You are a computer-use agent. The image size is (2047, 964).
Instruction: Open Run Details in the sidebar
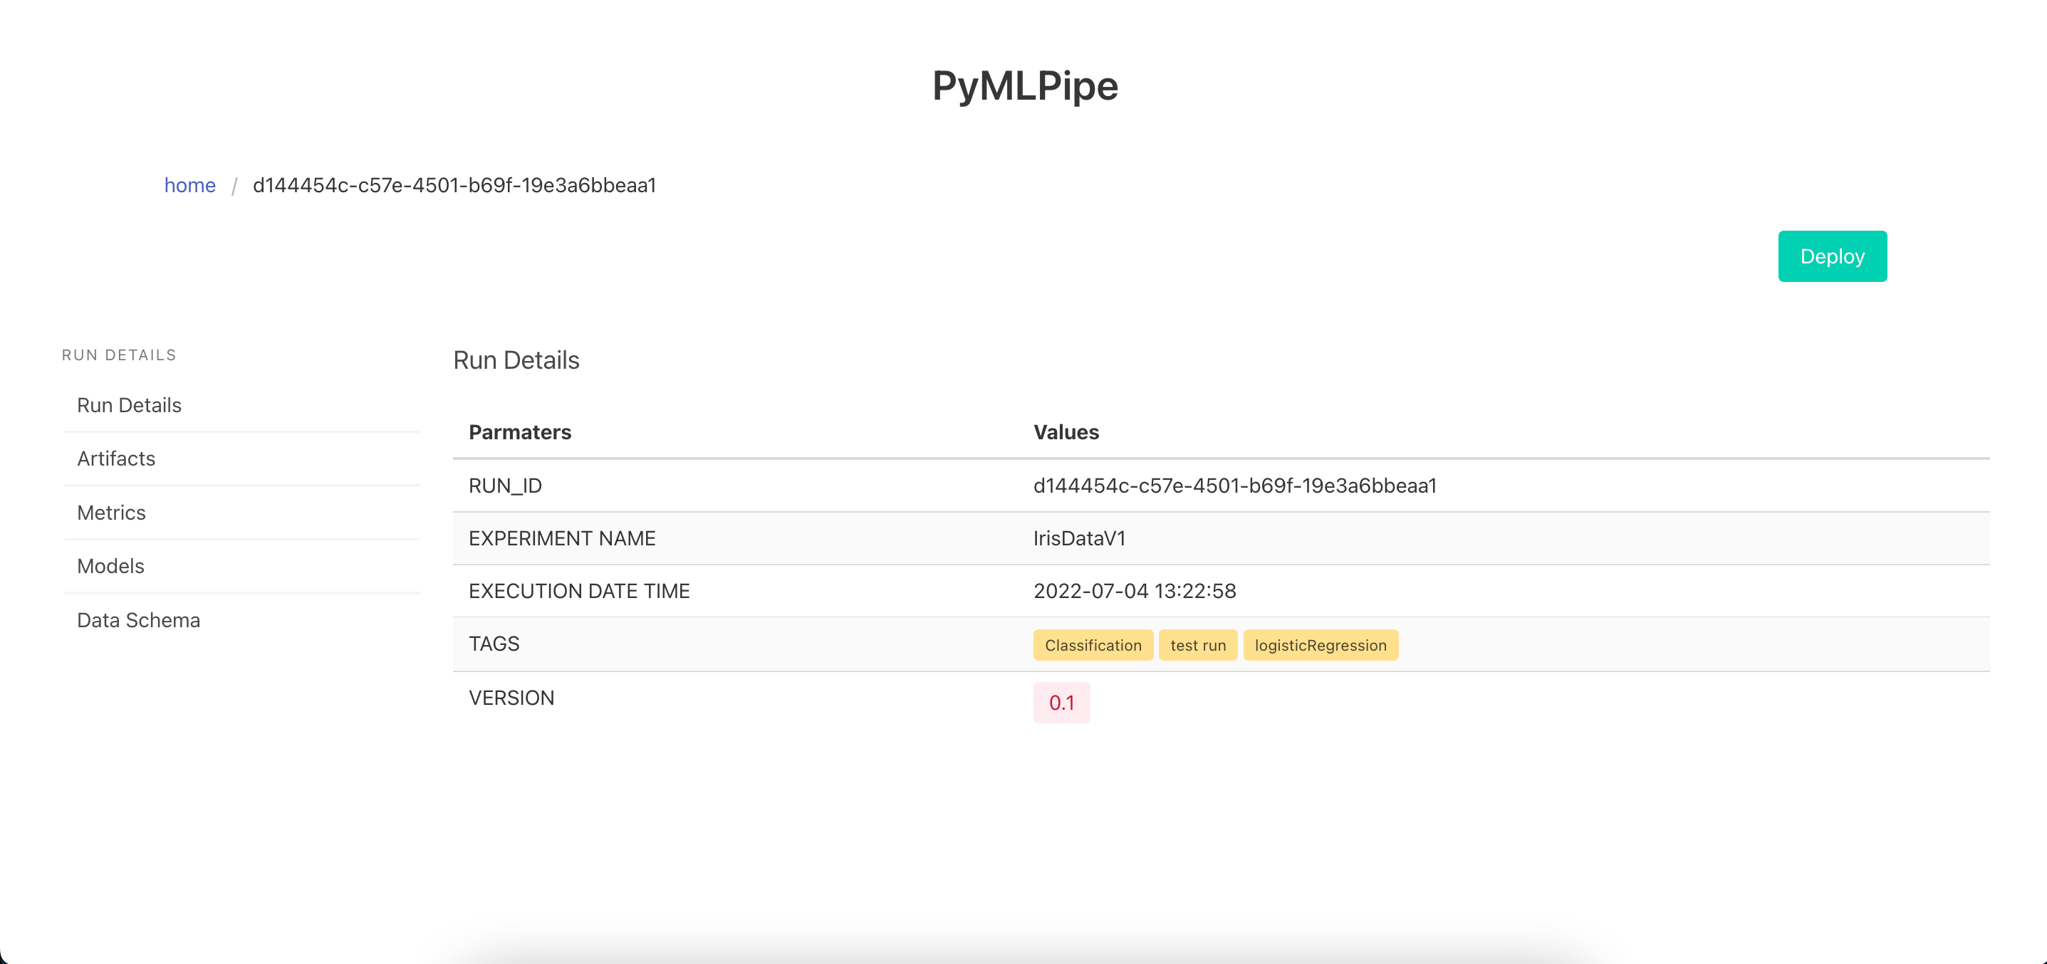pyautogui.click(x=130, y=405)
